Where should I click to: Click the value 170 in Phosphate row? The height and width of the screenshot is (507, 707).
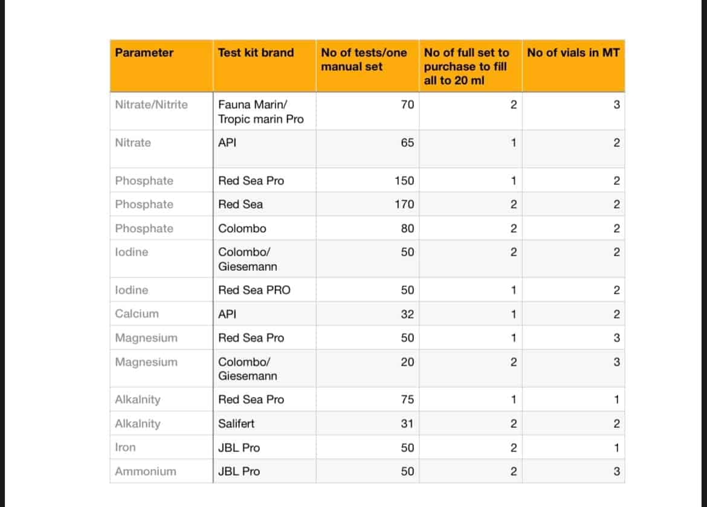tap(404, 204)
